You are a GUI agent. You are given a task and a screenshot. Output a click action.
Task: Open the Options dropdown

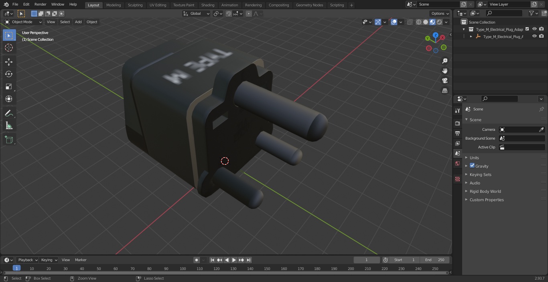tap(440, 14)
